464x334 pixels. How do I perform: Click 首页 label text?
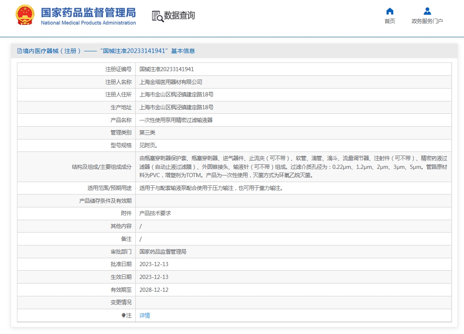coord(390,21)
